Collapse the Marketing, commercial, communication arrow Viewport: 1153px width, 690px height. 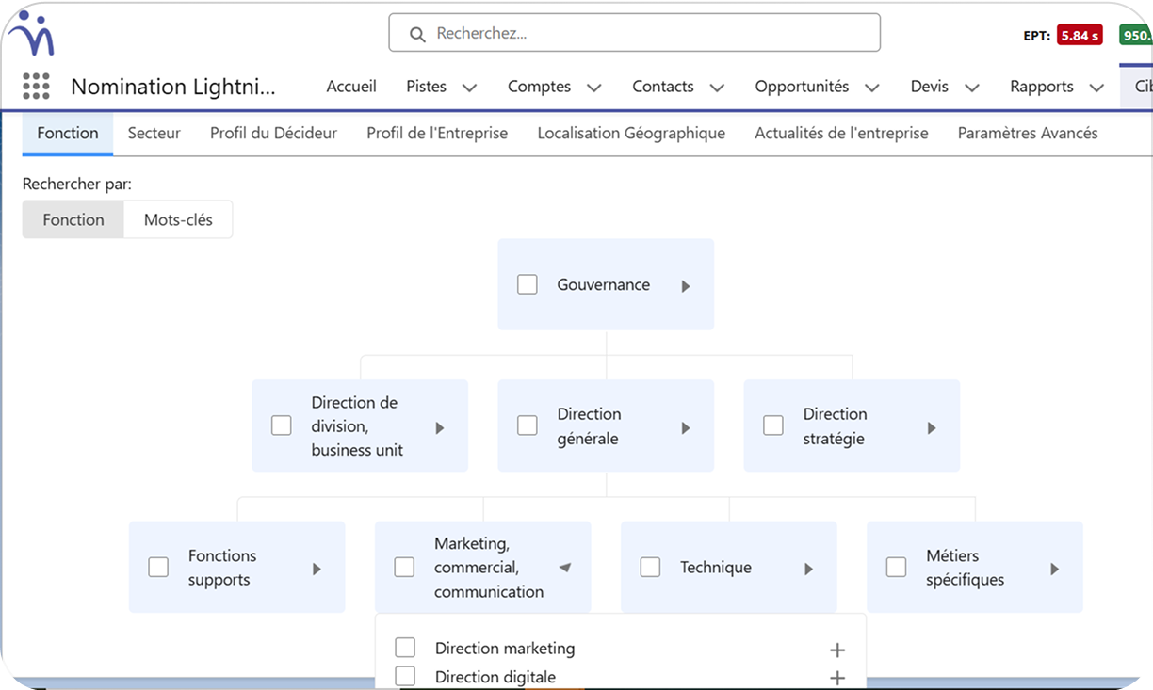(x=564, y=568)
